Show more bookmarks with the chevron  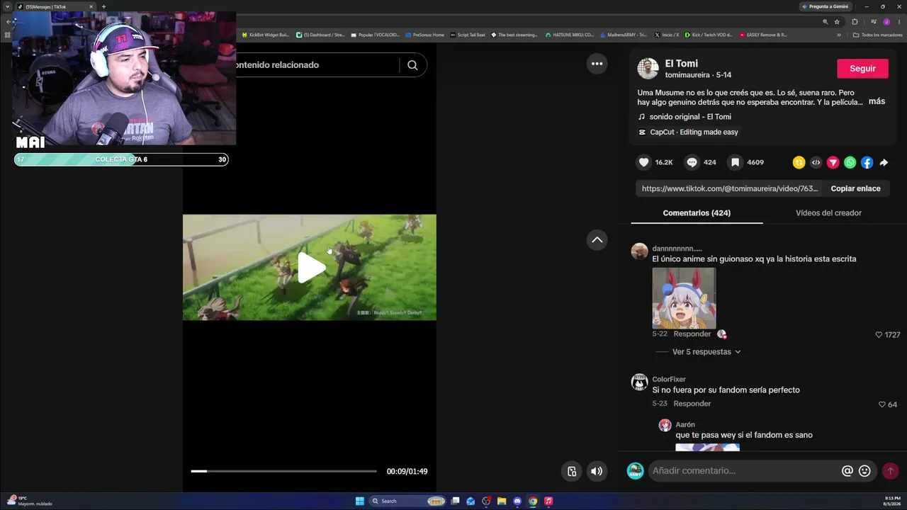point(839,35)
